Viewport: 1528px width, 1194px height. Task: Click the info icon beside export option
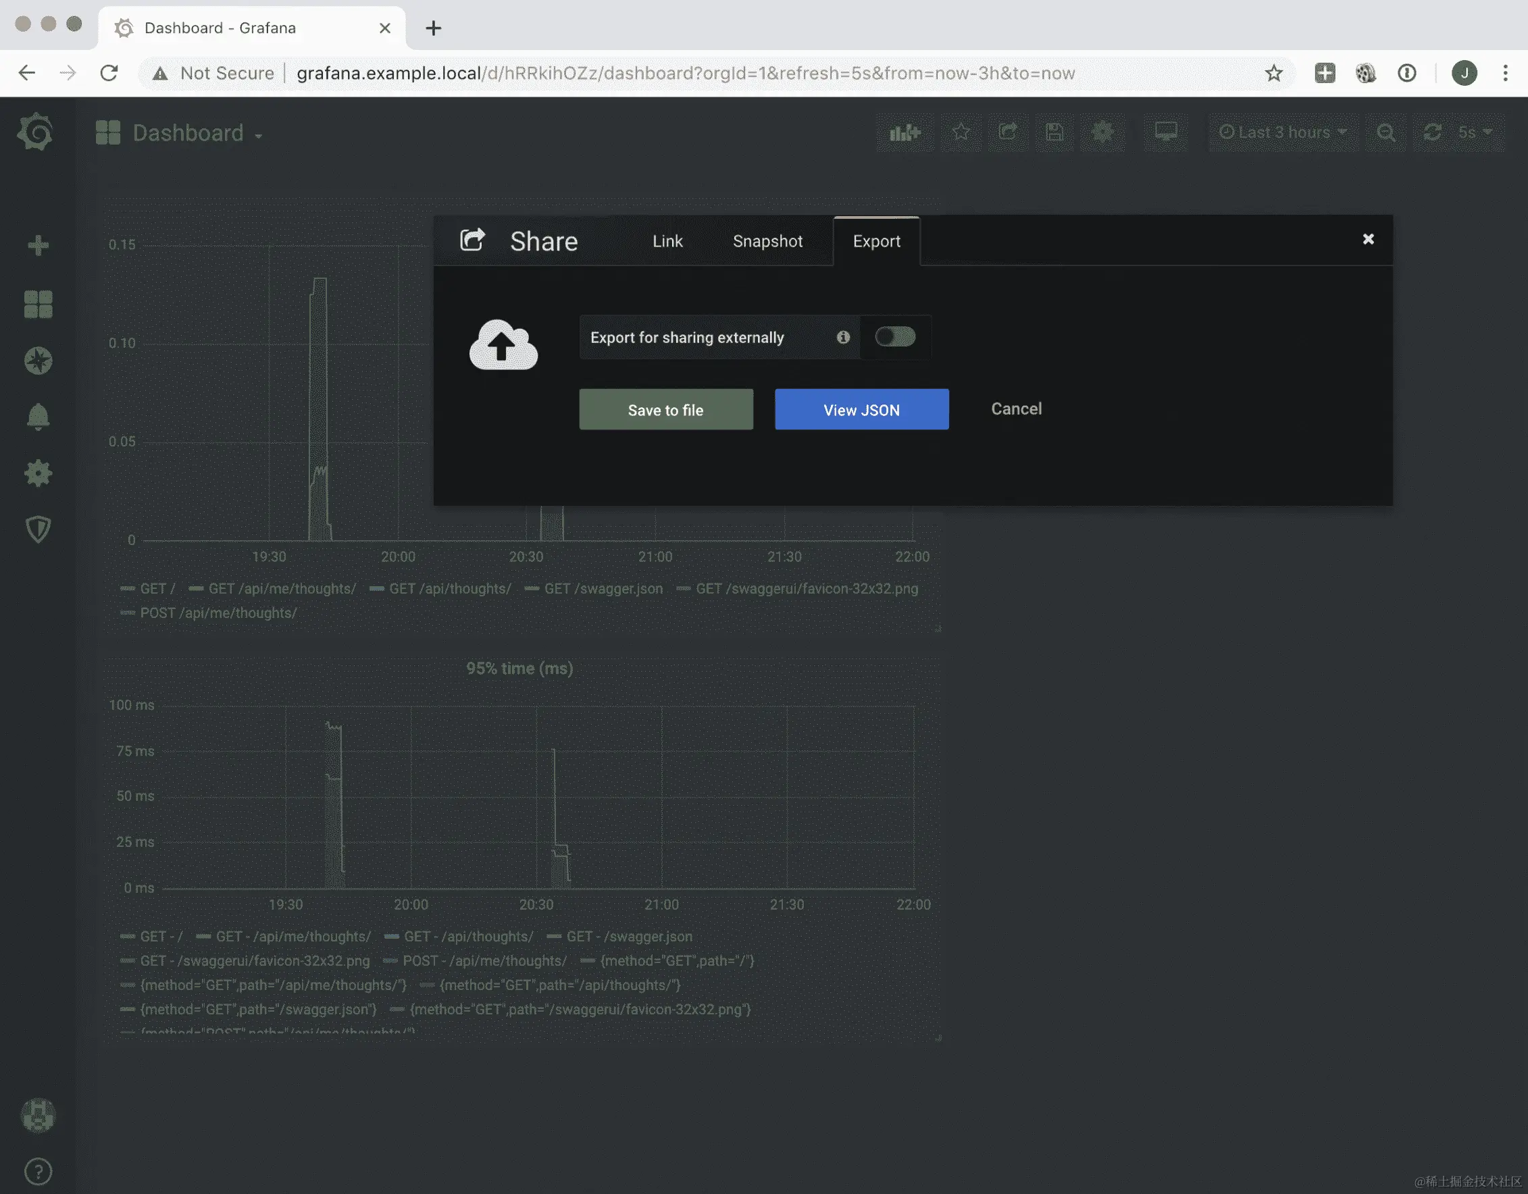pos(843,337)
